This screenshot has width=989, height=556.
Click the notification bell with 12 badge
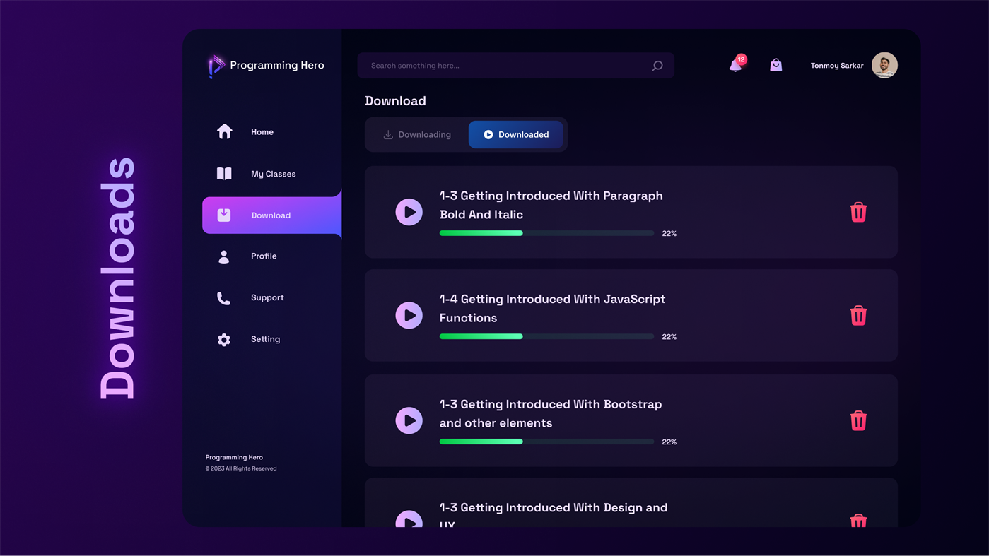pyautogui.click(x=735, y=64)
